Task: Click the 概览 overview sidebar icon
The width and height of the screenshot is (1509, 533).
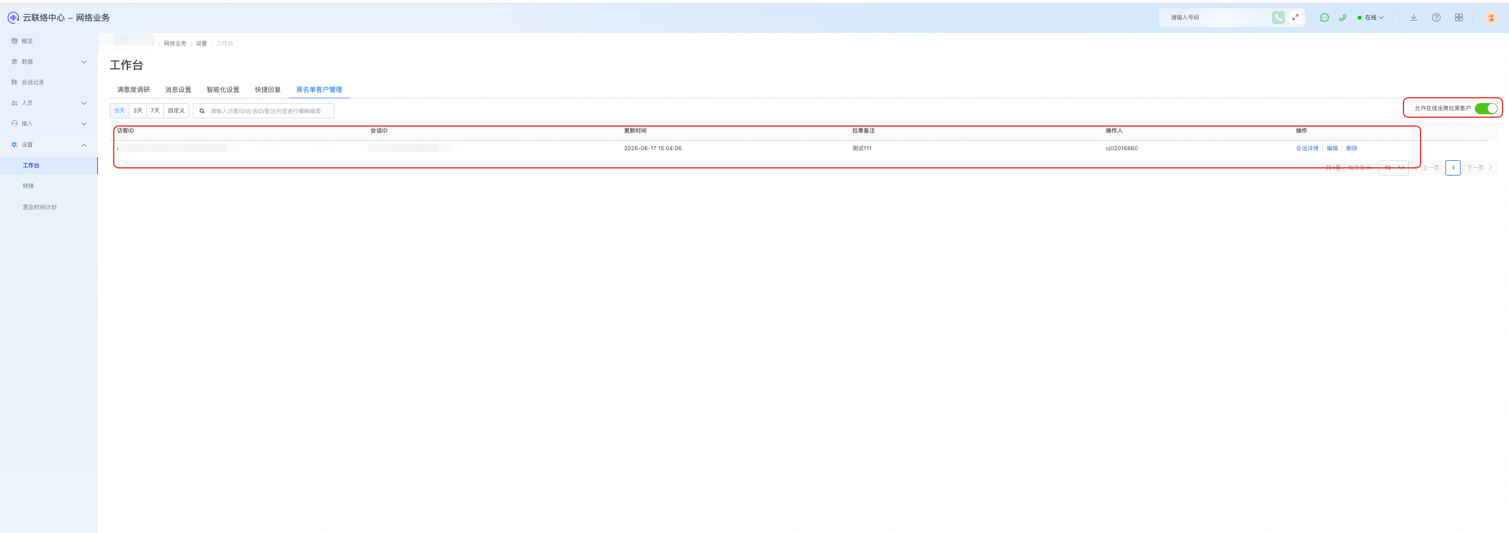Action: pyautogui.click(x=14, y=41)
